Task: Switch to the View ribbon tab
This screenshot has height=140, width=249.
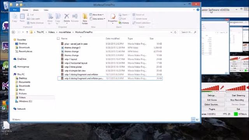Action: pos(46,10)
